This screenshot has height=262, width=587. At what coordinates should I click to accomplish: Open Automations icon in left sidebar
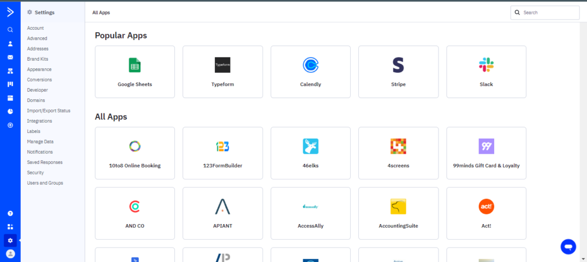tap(10, 71)
